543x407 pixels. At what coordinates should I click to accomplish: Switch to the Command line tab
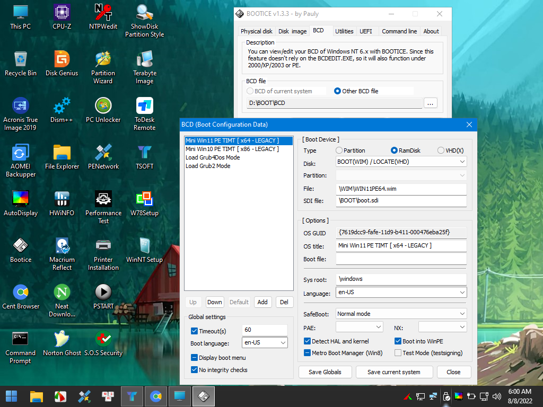click(x=399, y=31)
